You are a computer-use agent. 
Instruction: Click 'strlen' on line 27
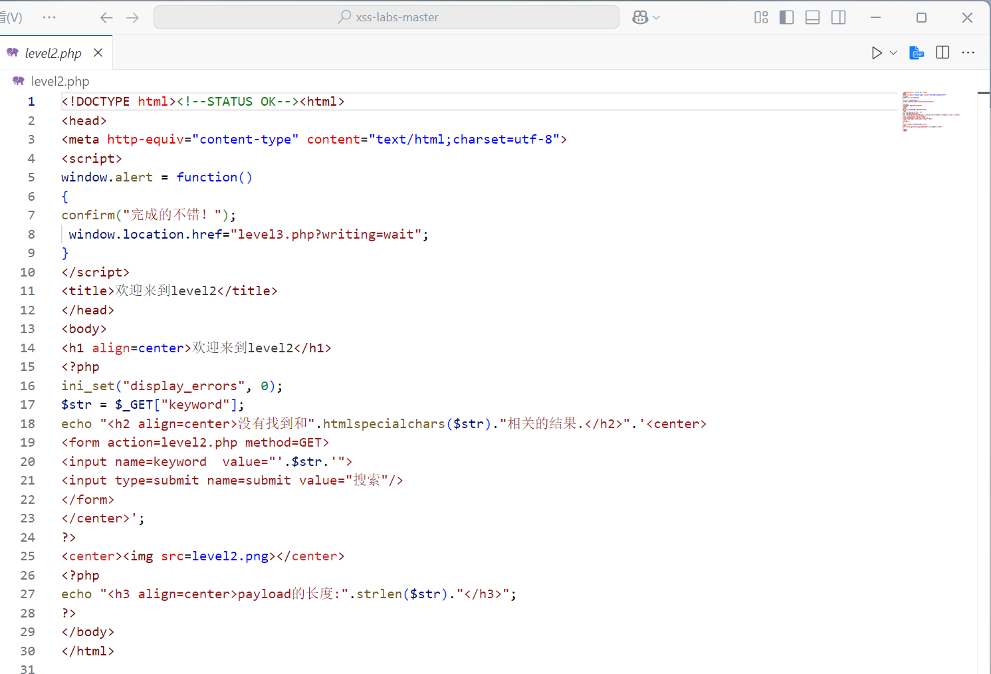(380, 594)
